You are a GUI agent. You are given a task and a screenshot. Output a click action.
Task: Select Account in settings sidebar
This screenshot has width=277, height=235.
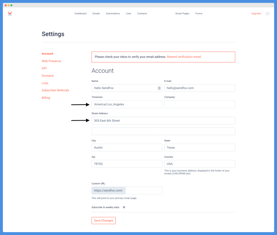(x=47, y=53)
